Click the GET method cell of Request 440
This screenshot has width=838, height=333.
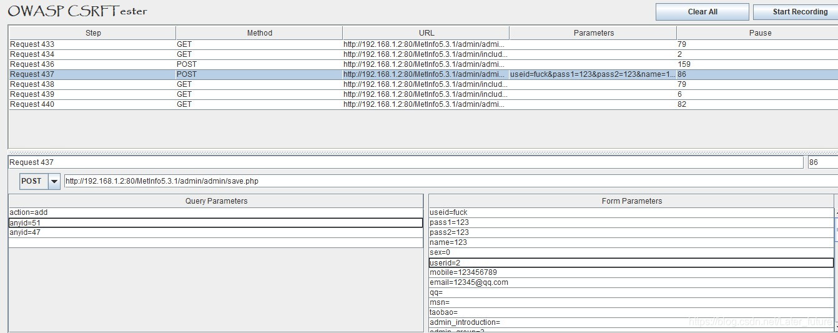259,104
